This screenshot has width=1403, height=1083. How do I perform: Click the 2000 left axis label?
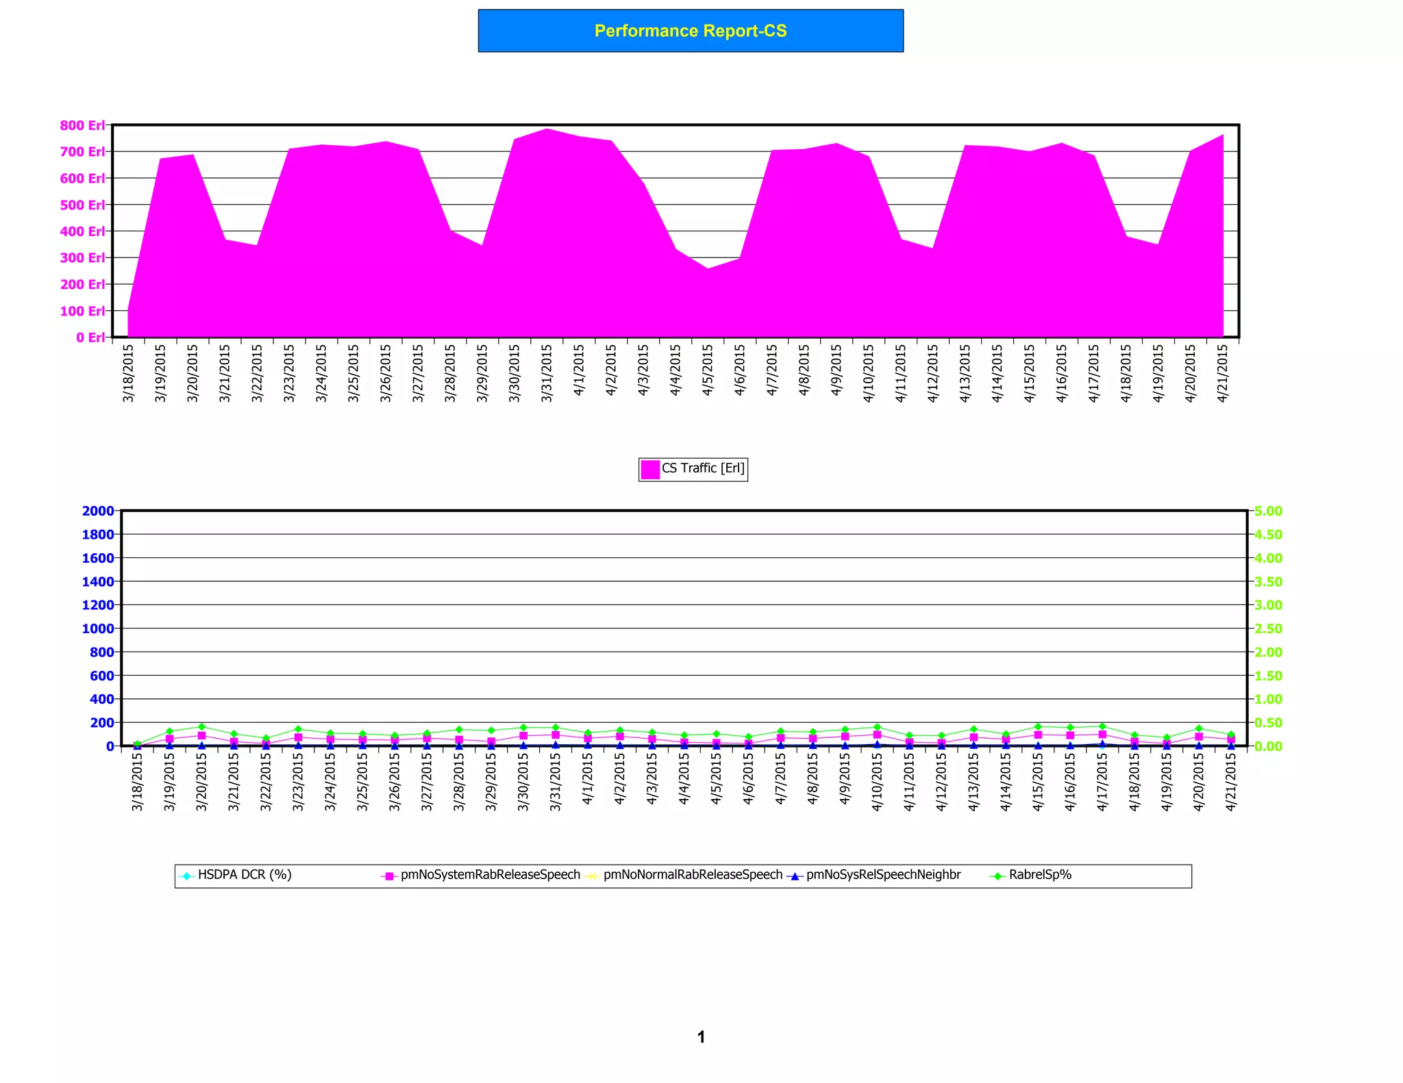pos(98,511)
